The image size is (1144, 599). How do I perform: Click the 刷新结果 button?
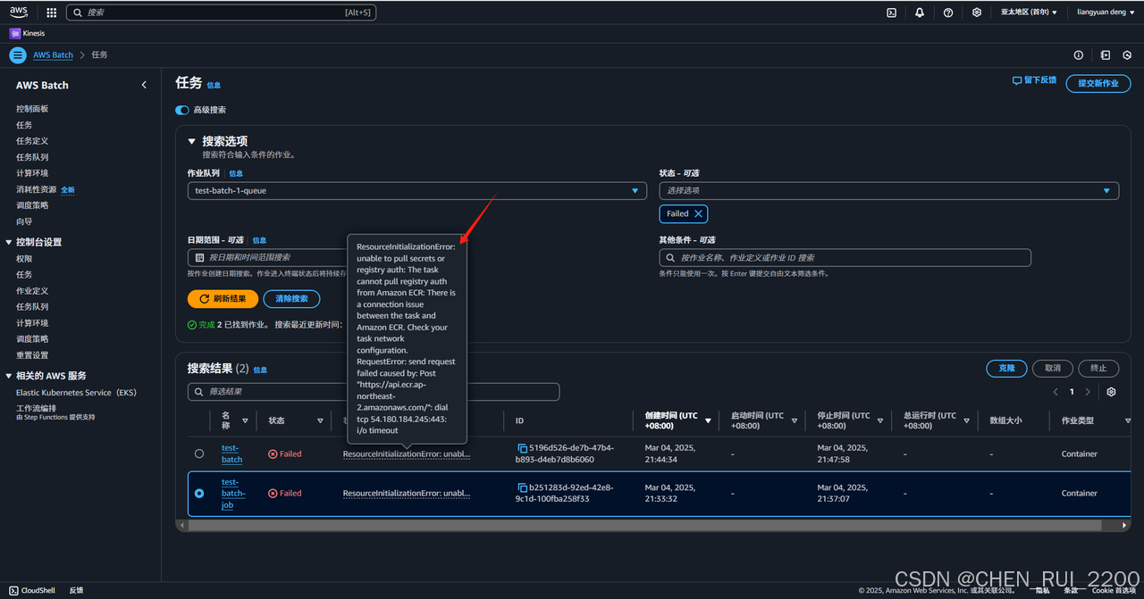(223, 299)
